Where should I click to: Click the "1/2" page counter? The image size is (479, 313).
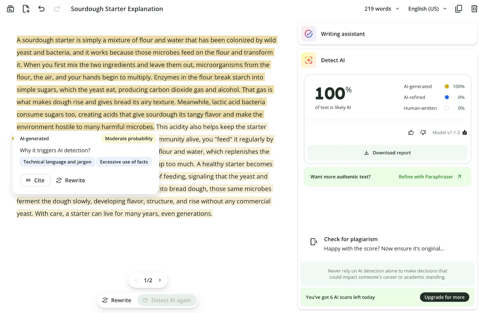tap(148, 280)
